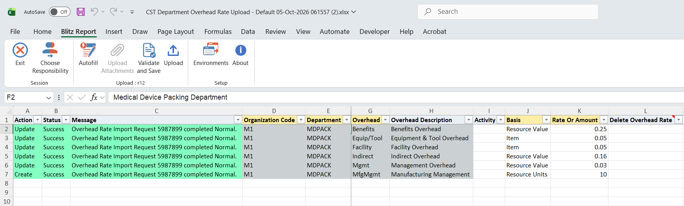Image resolution: width=684 pixels, height=206 pixels.
Task: Select column K header
Action: coord(579,111)
